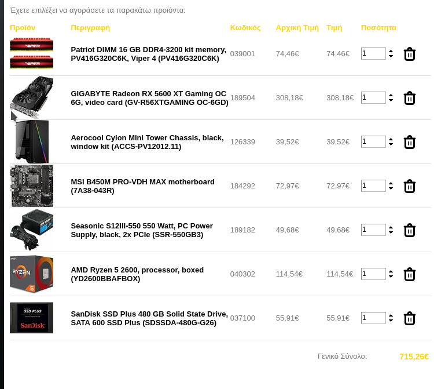Click trash icon for Aerocool Cylon chassis

click(x=409, y=142)
